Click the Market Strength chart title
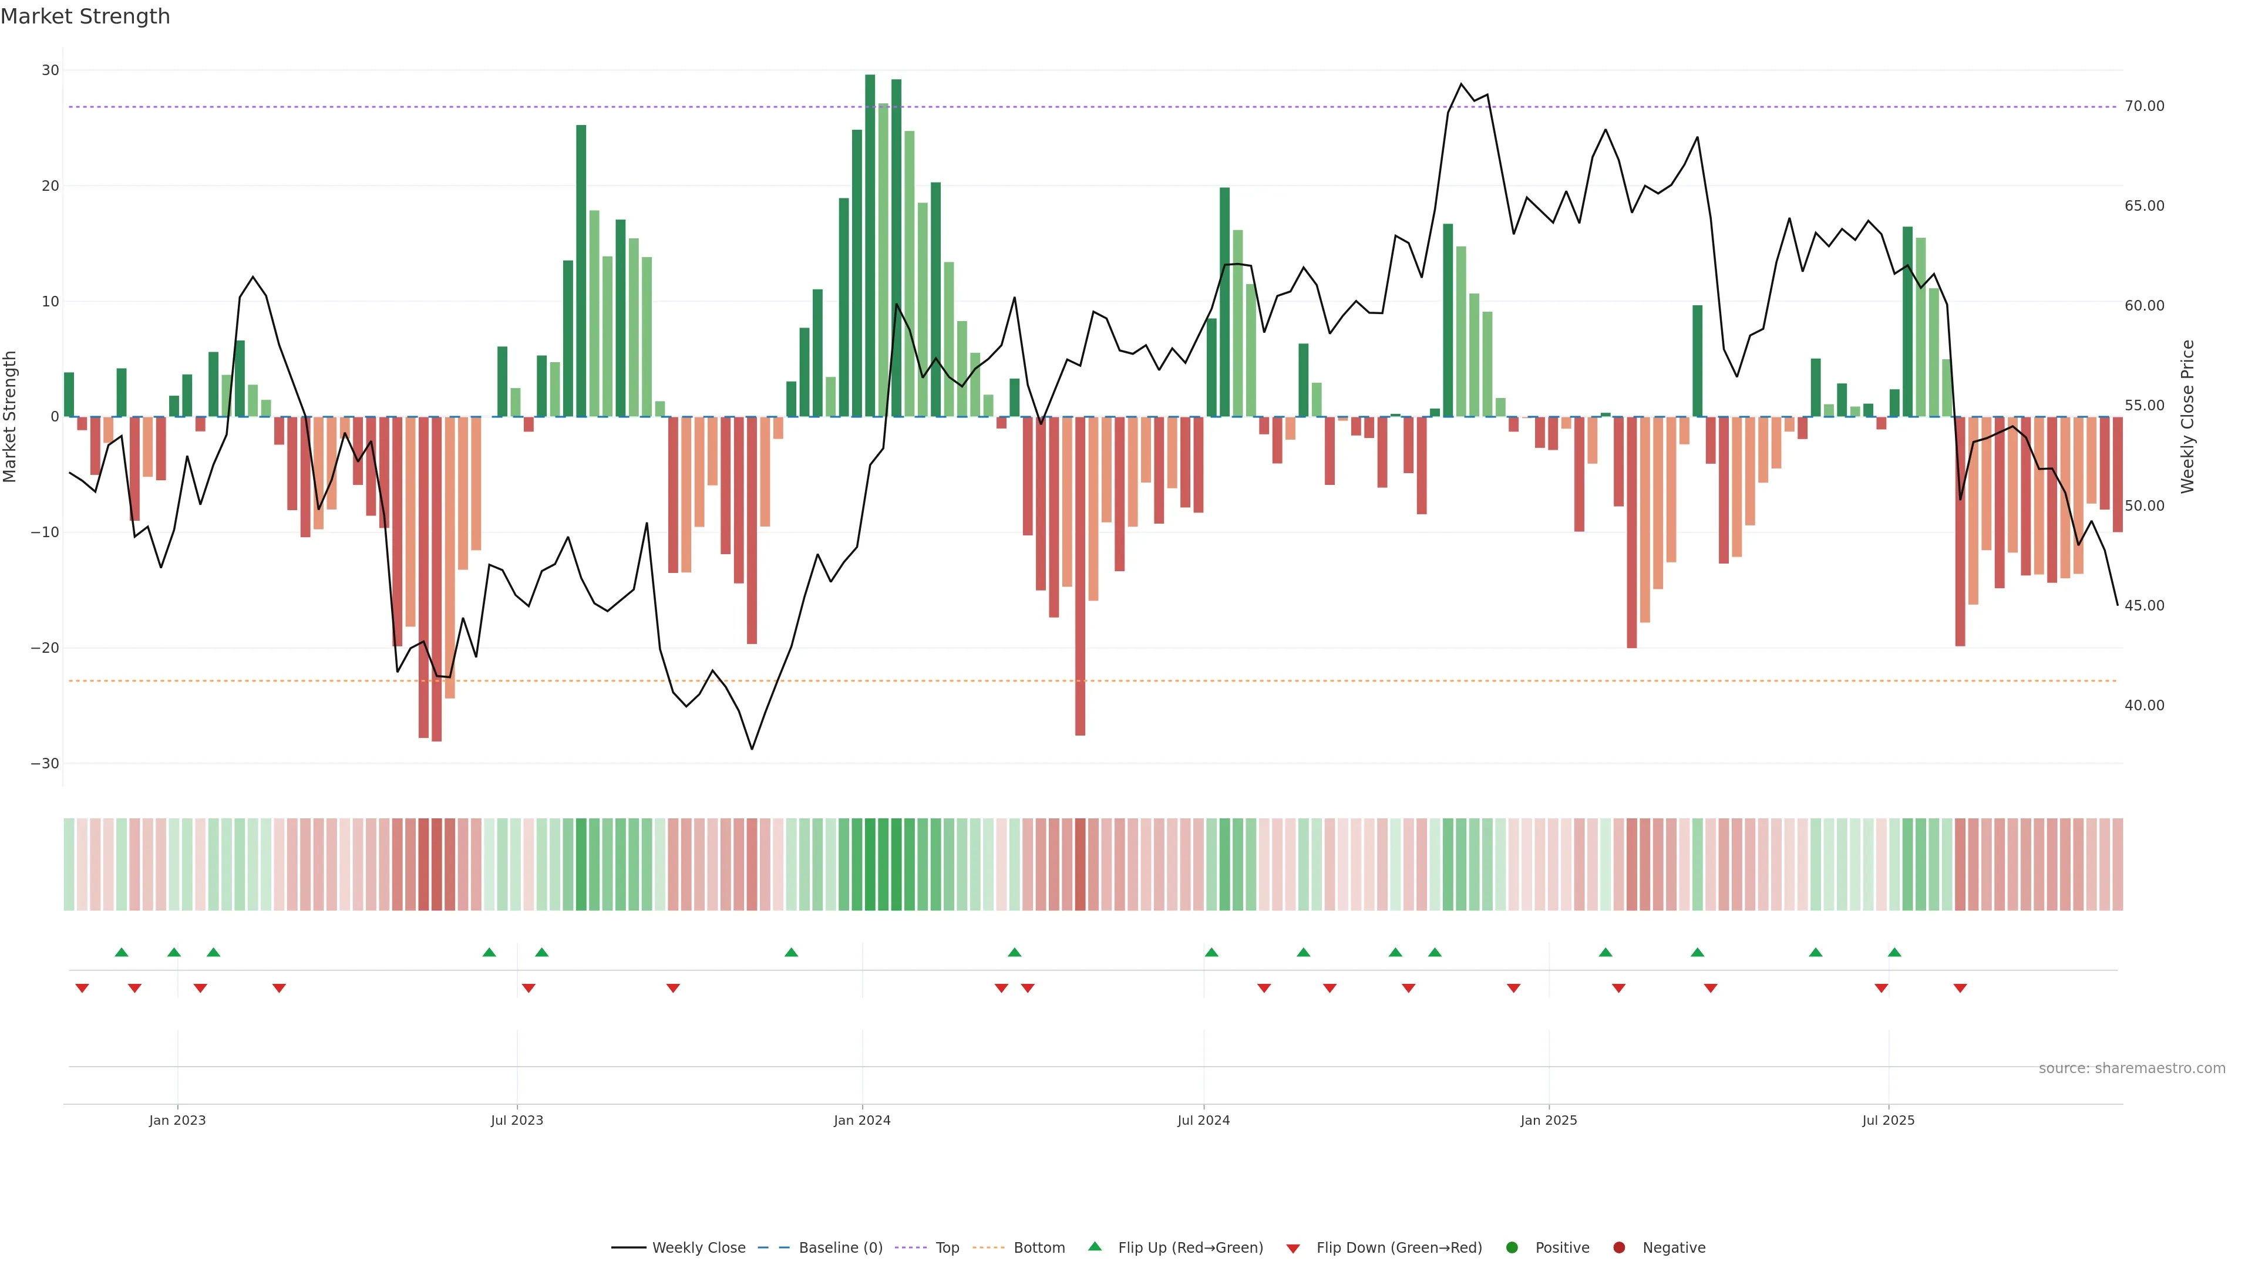Viewport: 2255px width, 1268px height. tap(85, 16)
